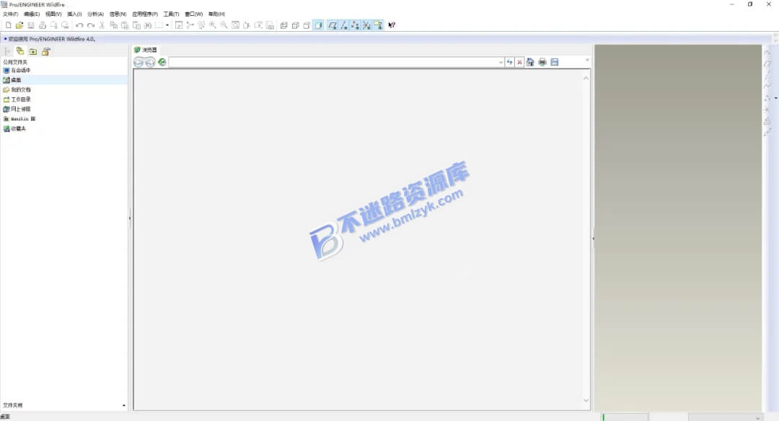Open the 窗口(W) menu
Screen dimensions: 779x421
pyautogui.click(x=194, y=14)
